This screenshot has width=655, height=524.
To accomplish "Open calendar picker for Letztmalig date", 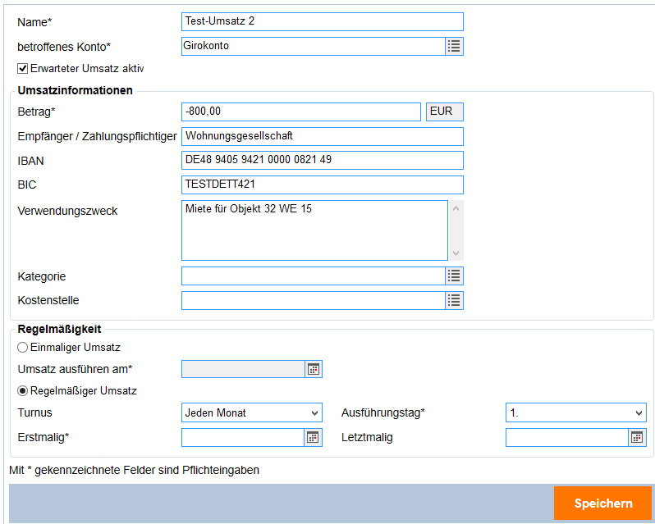I will (x=637, y=437).
